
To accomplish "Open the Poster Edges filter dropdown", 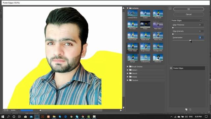I will (187, 20).
